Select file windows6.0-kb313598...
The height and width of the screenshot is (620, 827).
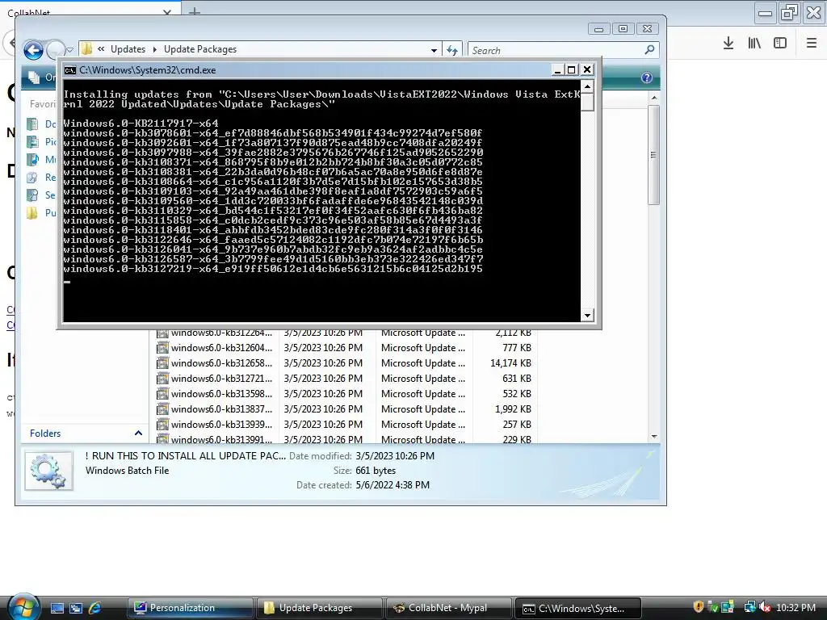point(221,394)
